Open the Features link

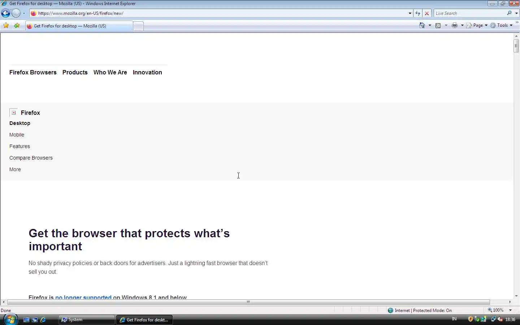pos(19,146)
